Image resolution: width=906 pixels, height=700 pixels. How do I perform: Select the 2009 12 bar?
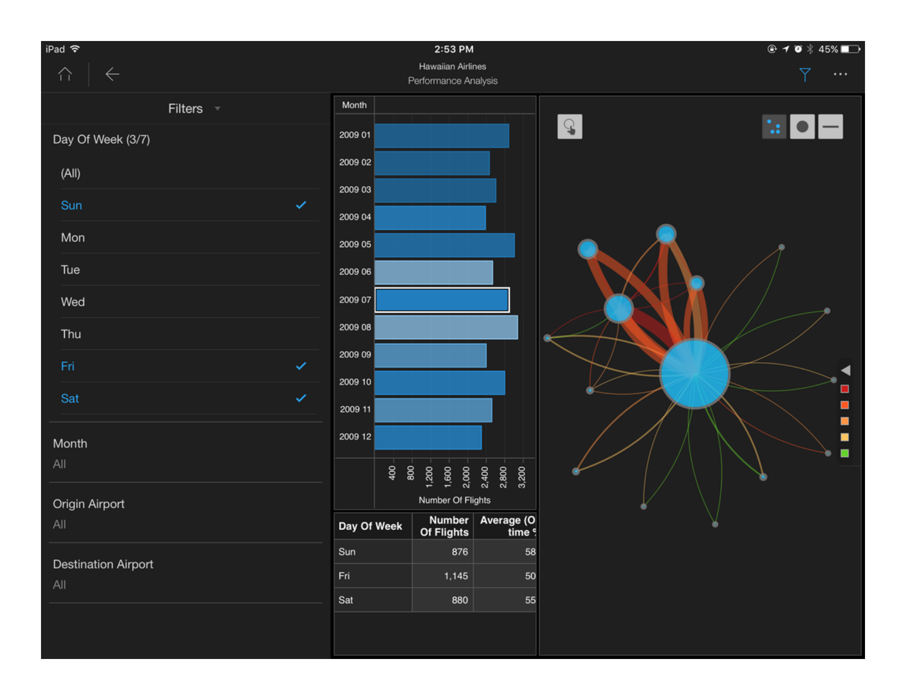pos(428,438)
